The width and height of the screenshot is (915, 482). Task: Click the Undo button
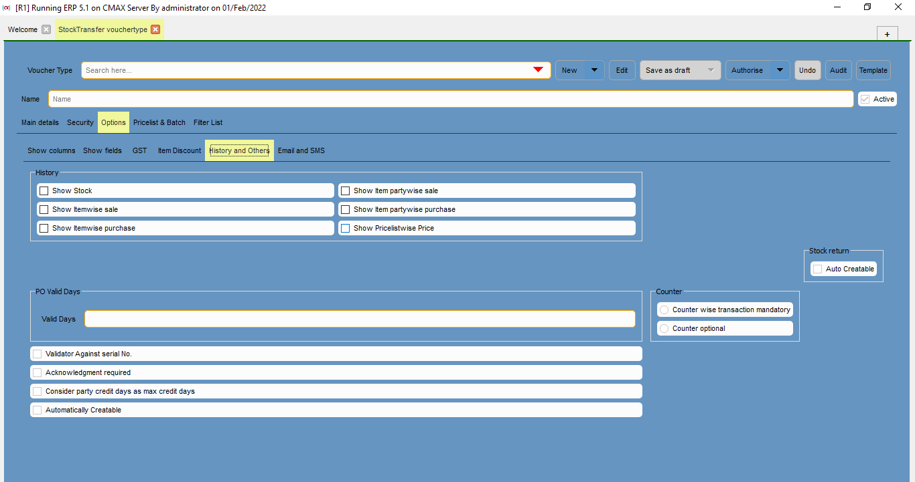(807, 70)
